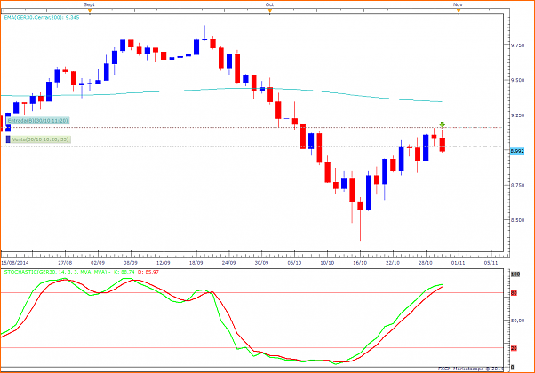Click the 18/09 date axis label
The width and height of the screenshot is (535, 373).
point(196,263)
